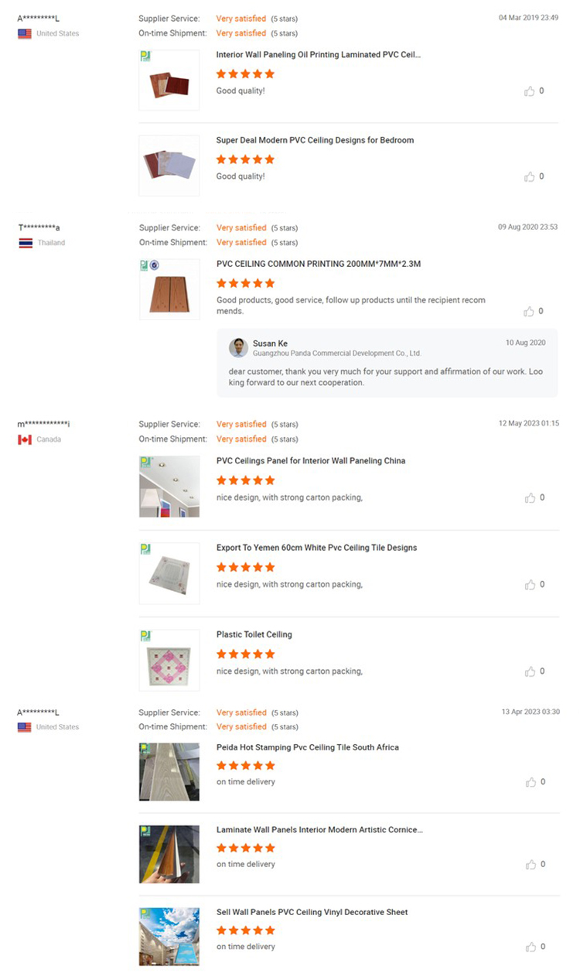The image size is (580, 977).
Task: Click the United States flag next to reviewer A********L
Action: pos(24,32)
